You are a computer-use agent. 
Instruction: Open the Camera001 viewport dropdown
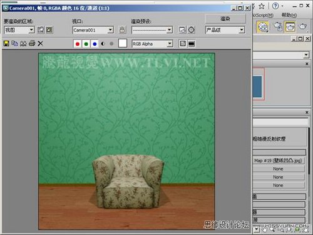pos(93,30)
